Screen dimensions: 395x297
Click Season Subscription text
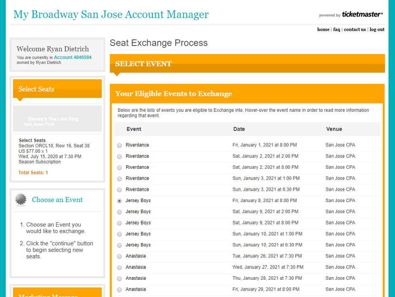pos(40,162)
